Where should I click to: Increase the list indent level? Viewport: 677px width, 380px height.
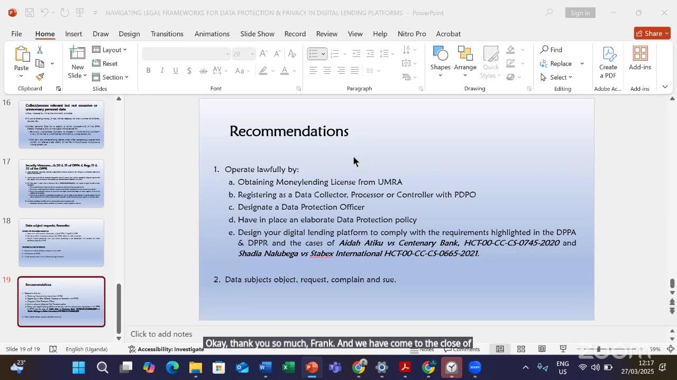click(370, 54)
